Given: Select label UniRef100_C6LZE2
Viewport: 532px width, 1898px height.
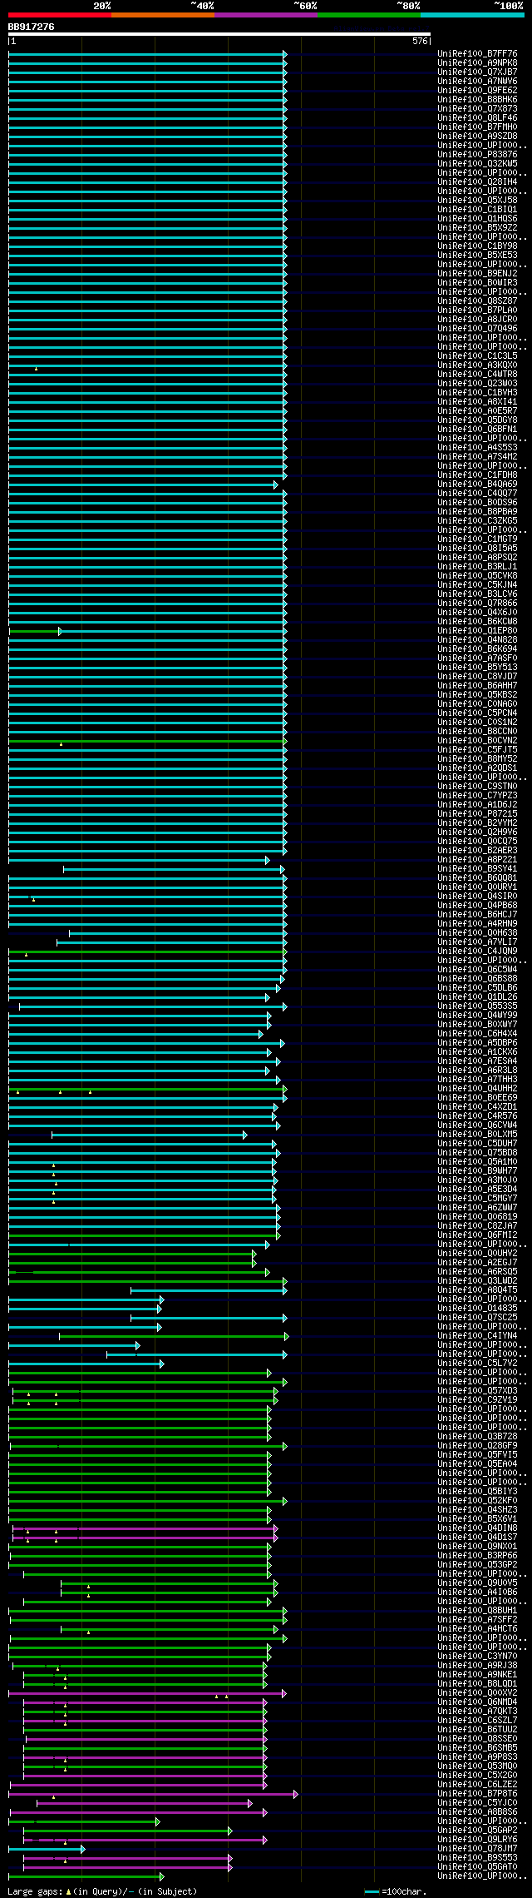Looking at the screenshot, I should pyautogui.click(x=477, y=1784).
